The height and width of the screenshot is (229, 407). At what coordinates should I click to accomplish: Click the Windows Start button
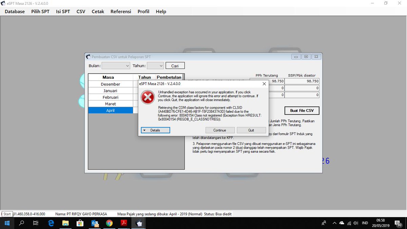pos(7,223)
